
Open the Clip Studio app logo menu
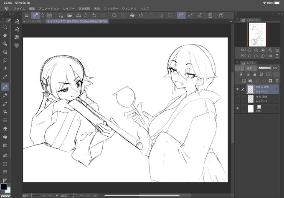click(x=6, y=8)
